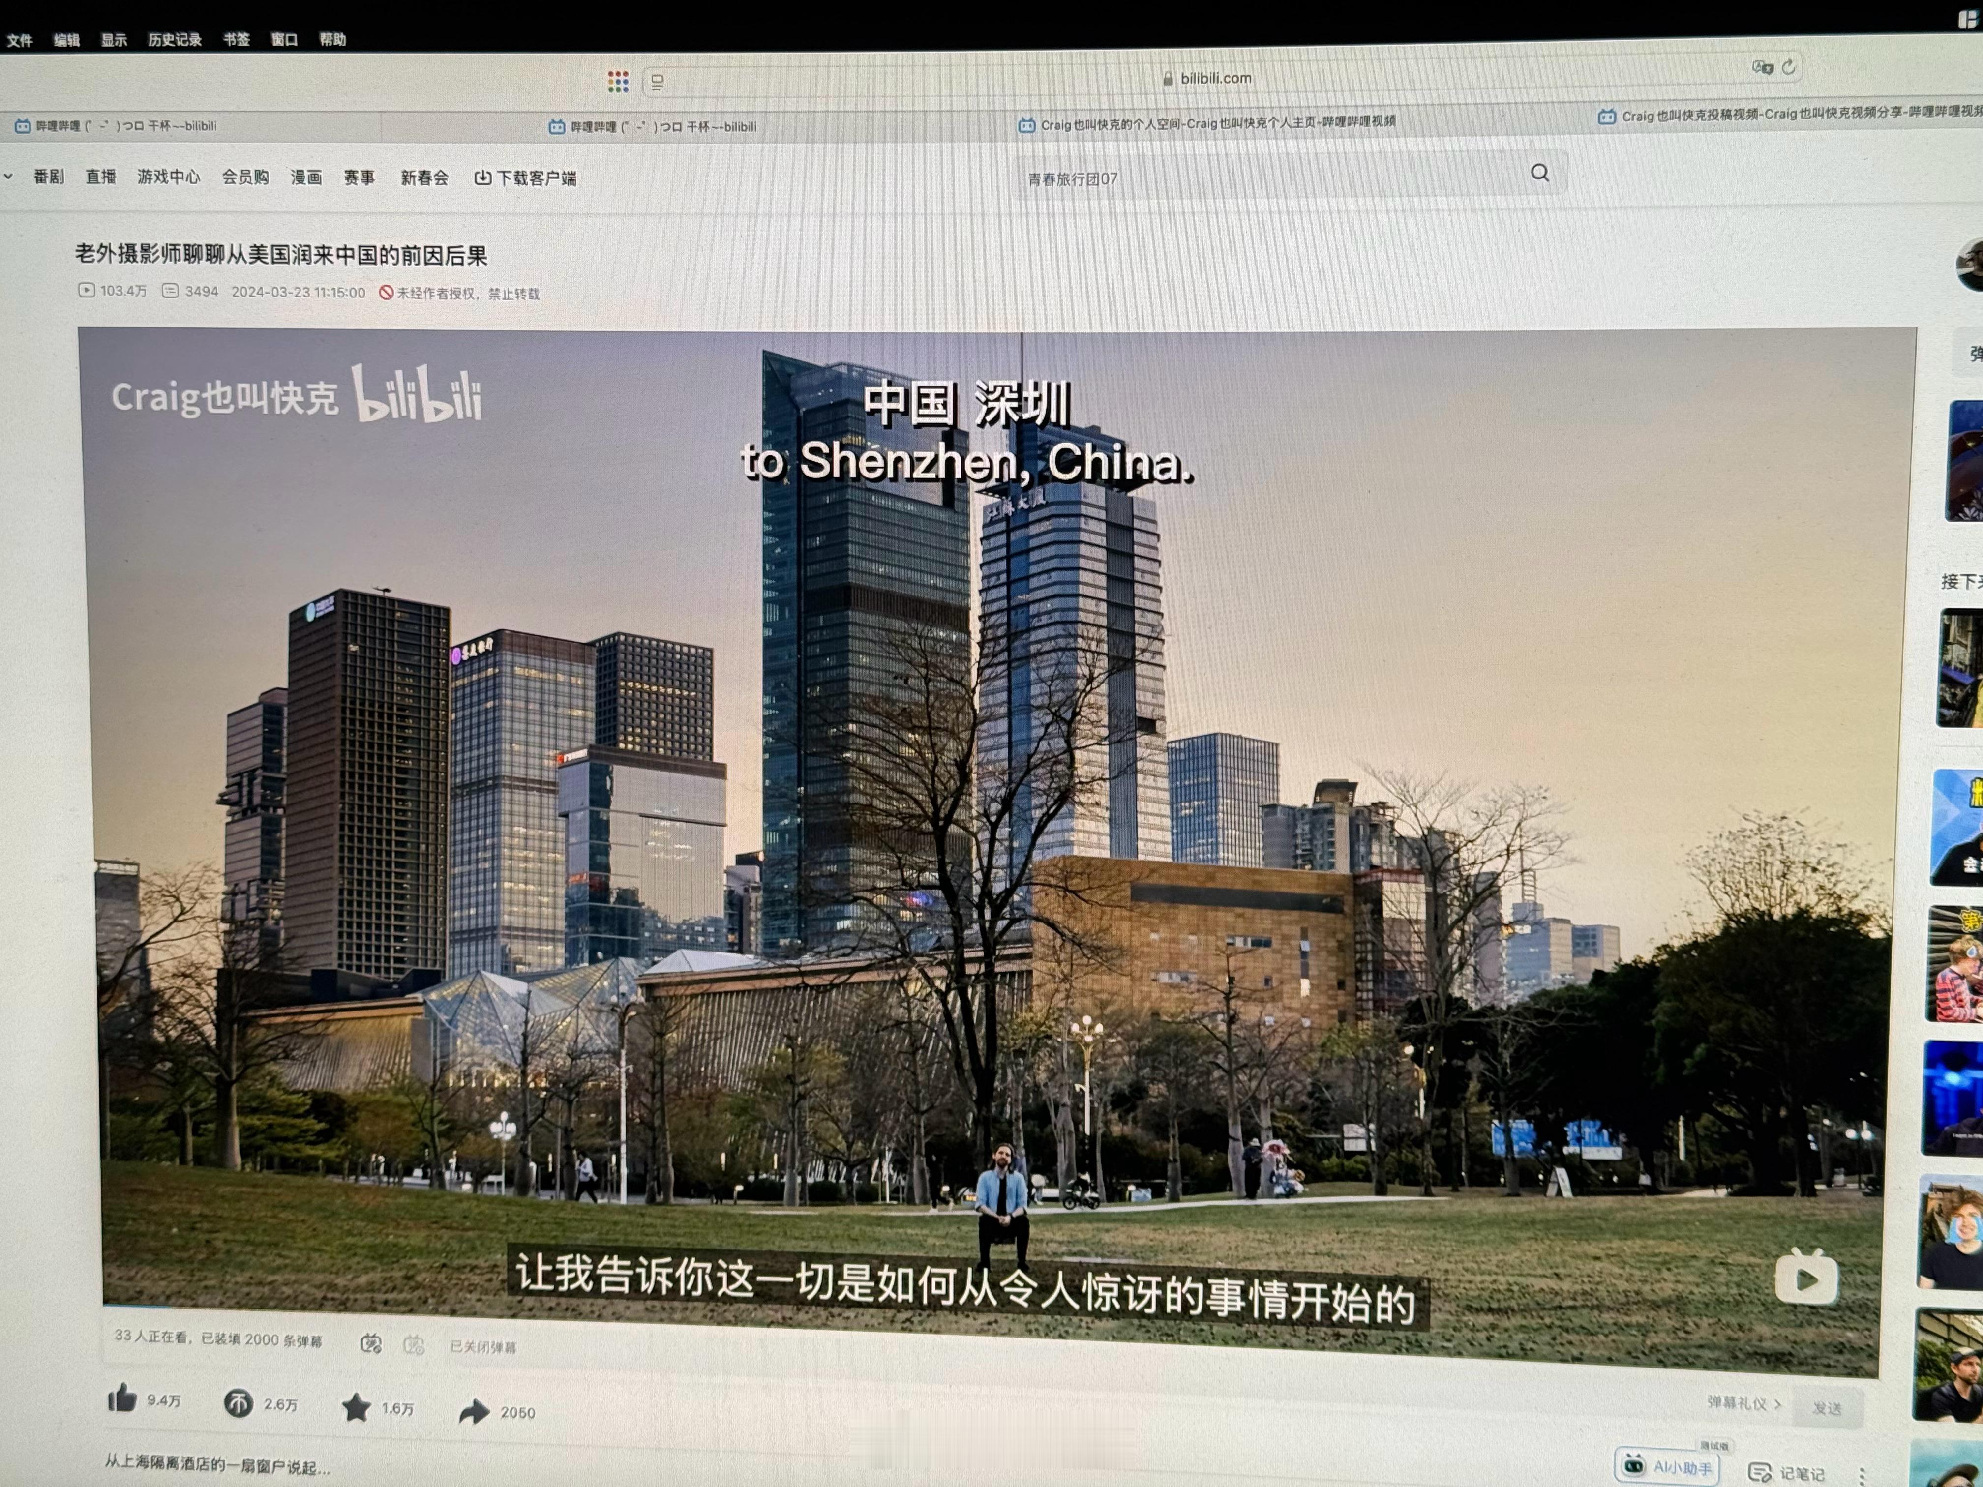Reload the page using the refresh icon
The width and height of the screenshot is (1983, 1487).
1788,67
